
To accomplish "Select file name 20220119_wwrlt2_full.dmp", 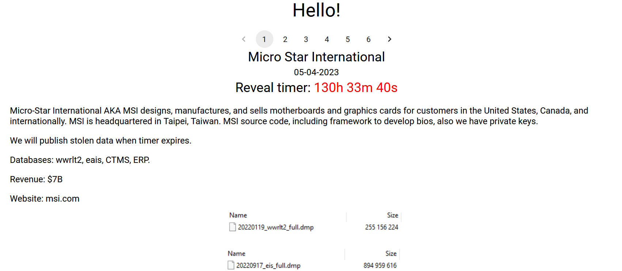I will click(x=276, y=227).
